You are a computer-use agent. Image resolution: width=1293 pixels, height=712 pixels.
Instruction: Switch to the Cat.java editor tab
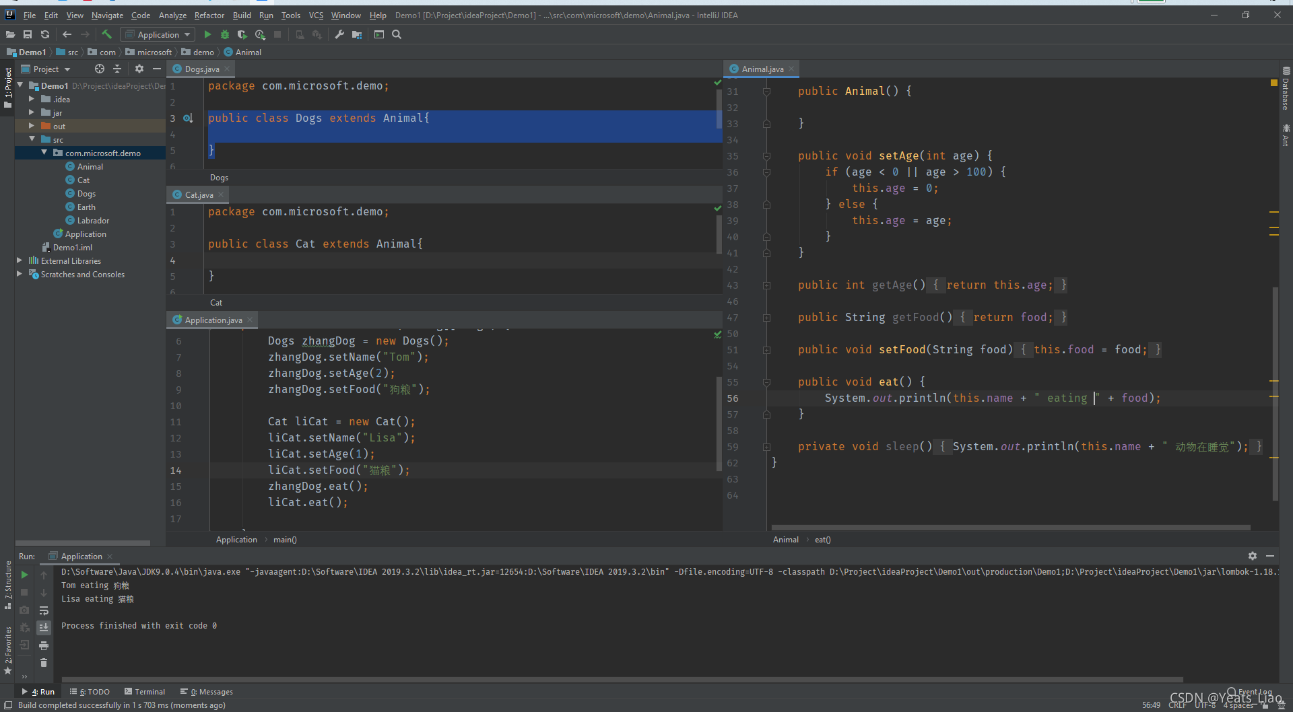pyautogui.click(x=199, y=194)
